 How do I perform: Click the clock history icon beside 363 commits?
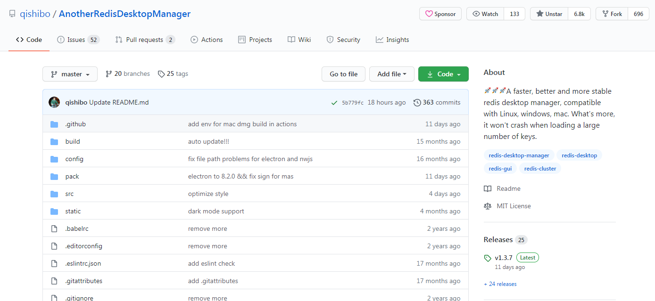coord(417,102)
